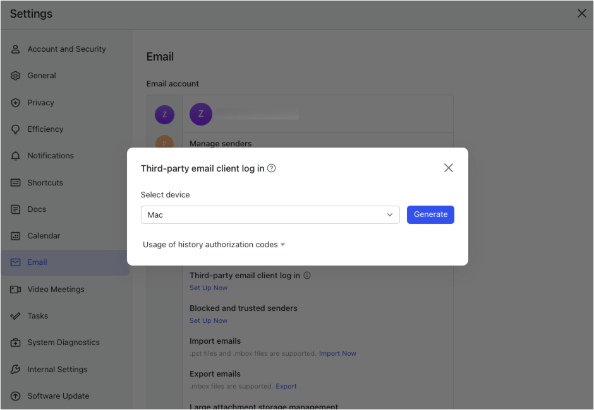Click the Video Meetings camera icon

pos(16,290)
